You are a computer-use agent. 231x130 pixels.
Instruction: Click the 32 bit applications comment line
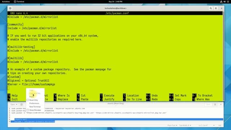point(53,36)
